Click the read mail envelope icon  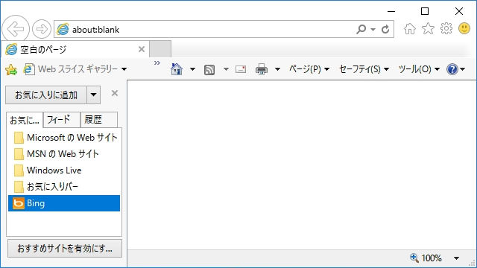[x=241, y=69]
